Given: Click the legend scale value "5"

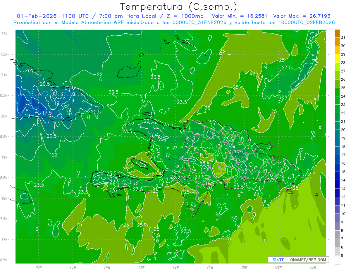Looking at the screenshot, I should [x=342, y=256].
